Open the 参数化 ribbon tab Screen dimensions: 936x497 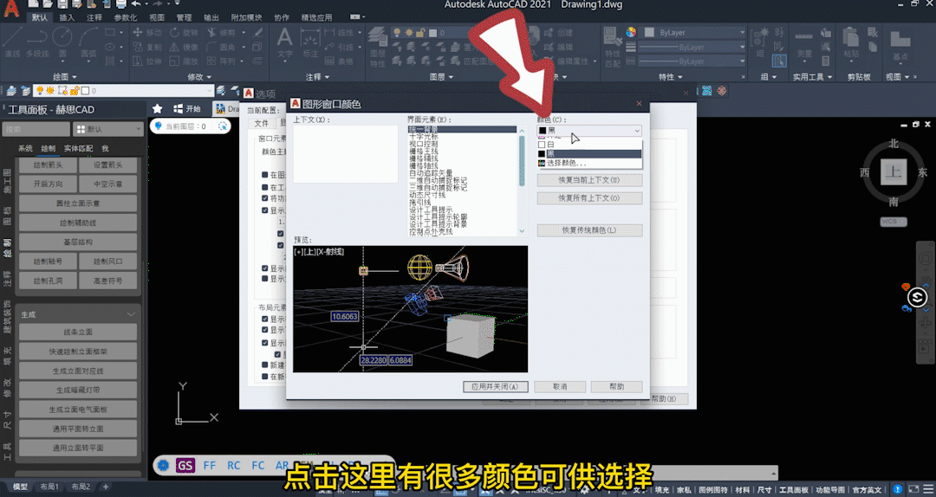coord(126,18)
